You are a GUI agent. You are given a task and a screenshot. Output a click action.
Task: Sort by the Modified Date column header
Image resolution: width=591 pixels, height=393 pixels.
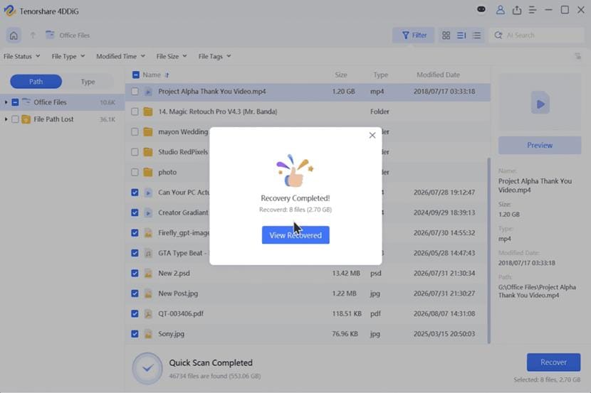(x=438, y=75)
